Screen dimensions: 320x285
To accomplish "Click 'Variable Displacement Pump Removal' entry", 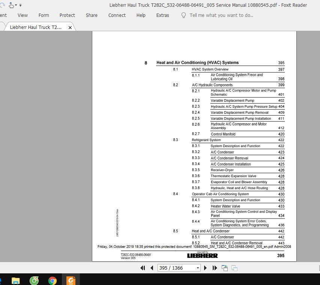I will 239,112.
